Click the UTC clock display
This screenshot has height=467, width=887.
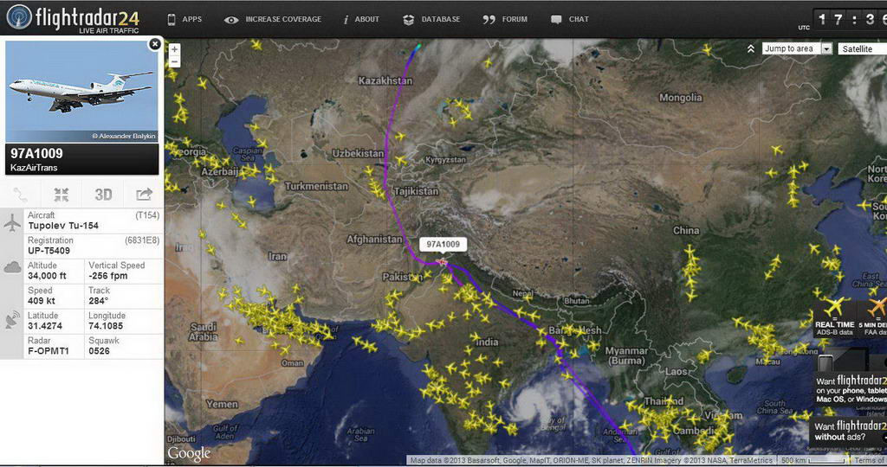(851, 20)
